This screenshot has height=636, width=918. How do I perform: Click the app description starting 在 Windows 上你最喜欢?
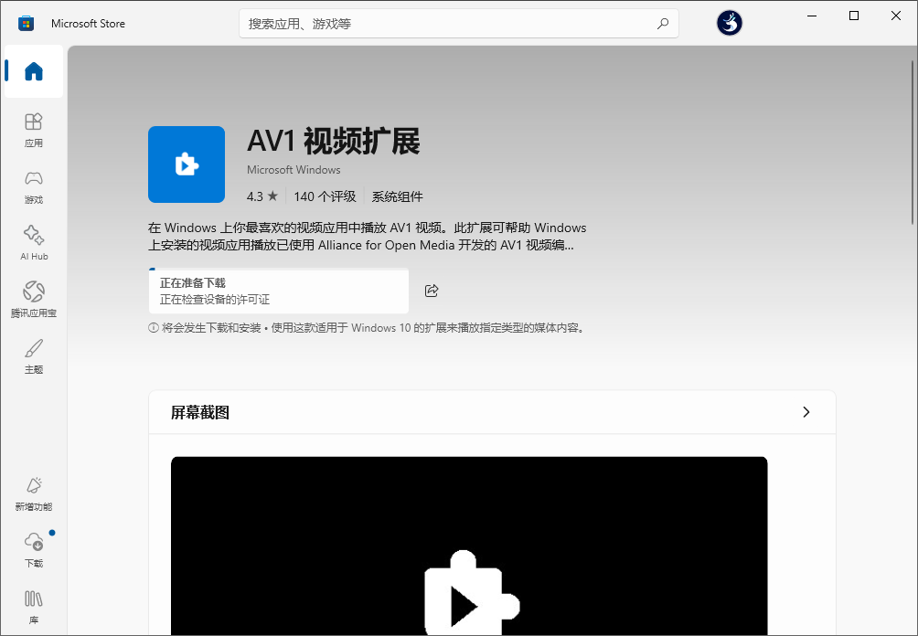(x=367, y=237)
